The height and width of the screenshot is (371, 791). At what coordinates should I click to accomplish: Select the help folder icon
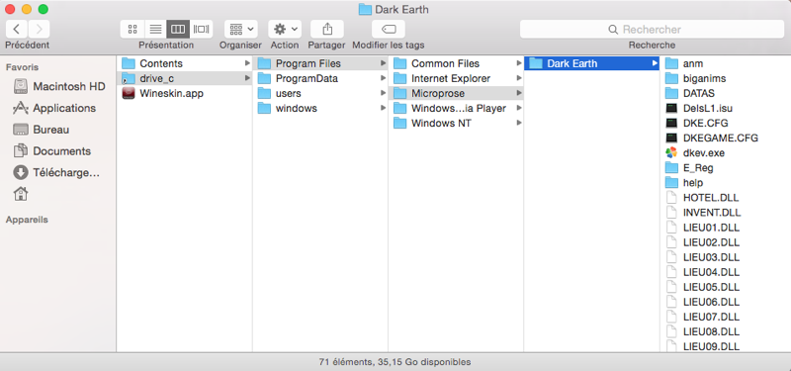click(x=671, y=182)
